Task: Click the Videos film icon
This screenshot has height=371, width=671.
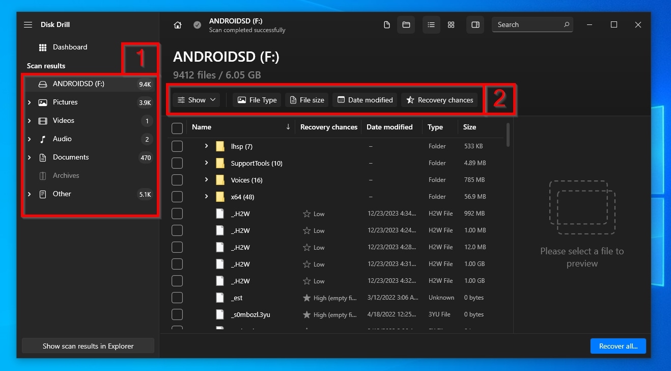Action: (x=43, y=121)
